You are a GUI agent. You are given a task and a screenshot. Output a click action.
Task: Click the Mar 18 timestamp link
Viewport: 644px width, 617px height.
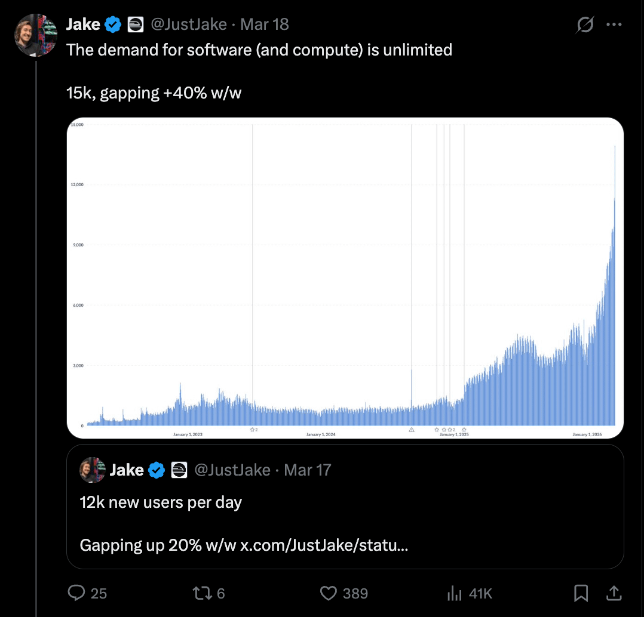point(265,24)
